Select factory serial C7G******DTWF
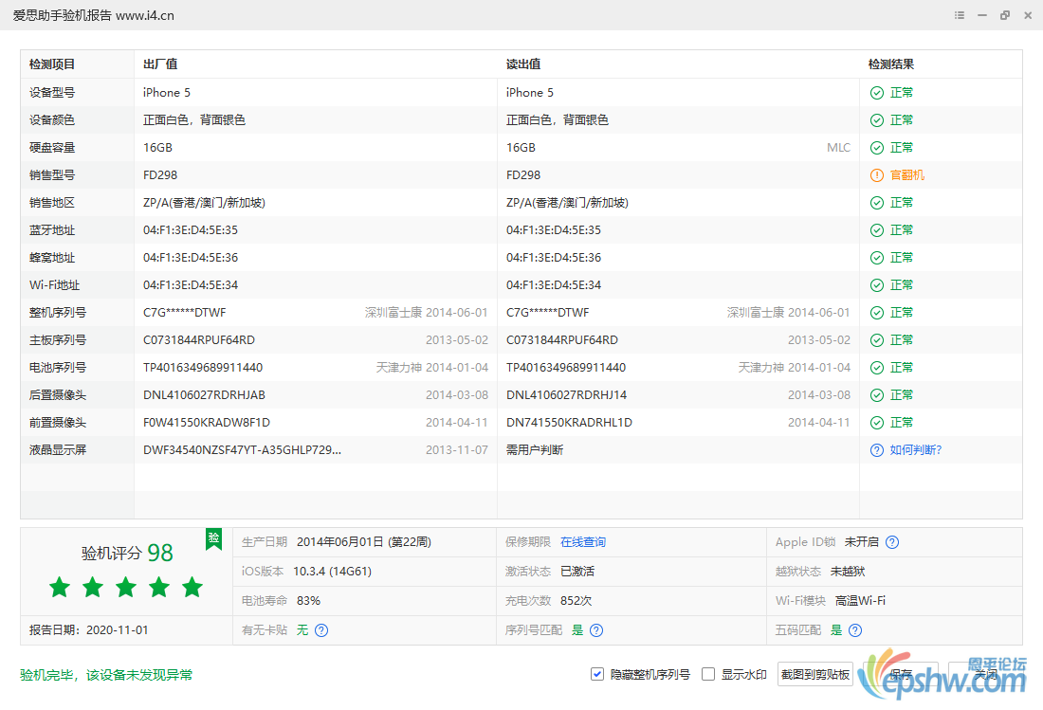The width and height of the screenshot is (1043, 710). point(184,313)
